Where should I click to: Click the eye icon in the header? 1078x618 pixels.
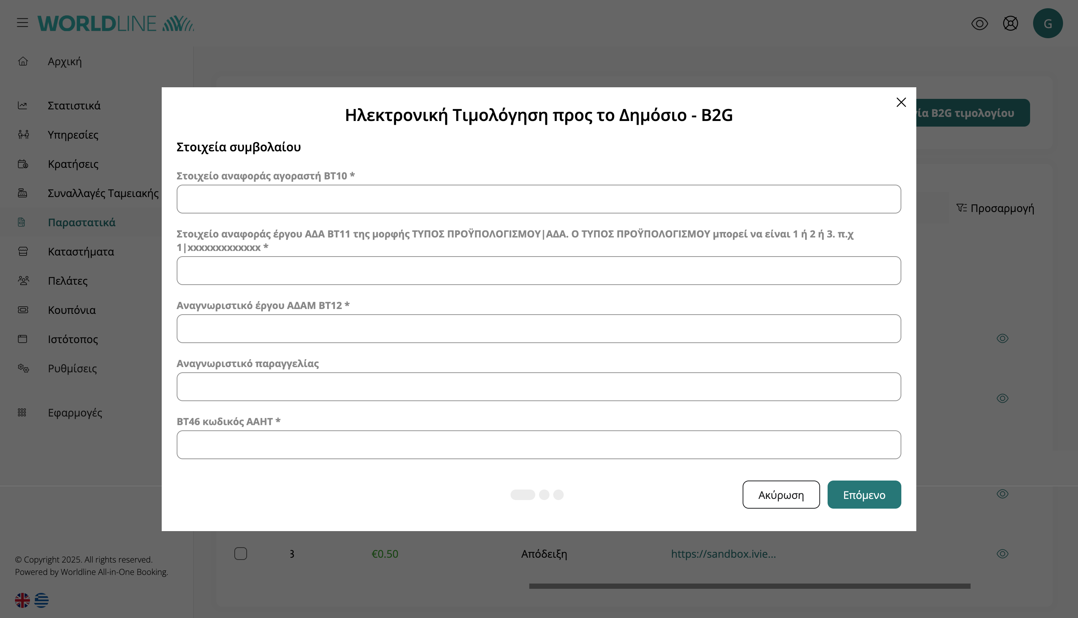pyautogui.click(x=979, y=23)
